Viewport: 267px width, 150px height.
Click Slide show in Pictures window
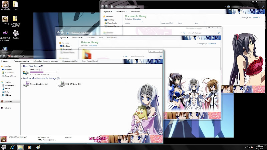91,38
